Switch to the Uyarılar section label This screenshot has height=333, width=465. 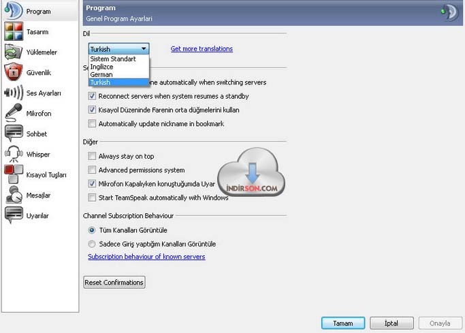(37, 216)
